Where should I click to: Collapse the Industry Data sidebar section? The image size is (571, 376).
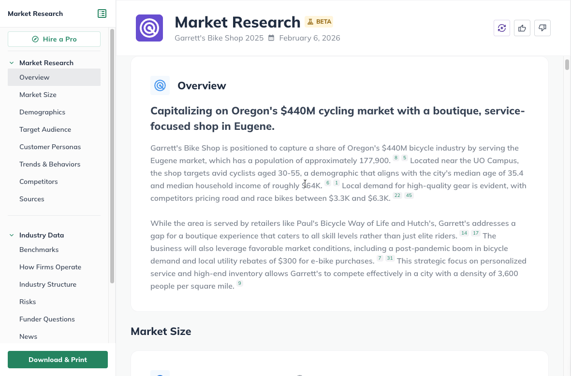coord(11,235)
